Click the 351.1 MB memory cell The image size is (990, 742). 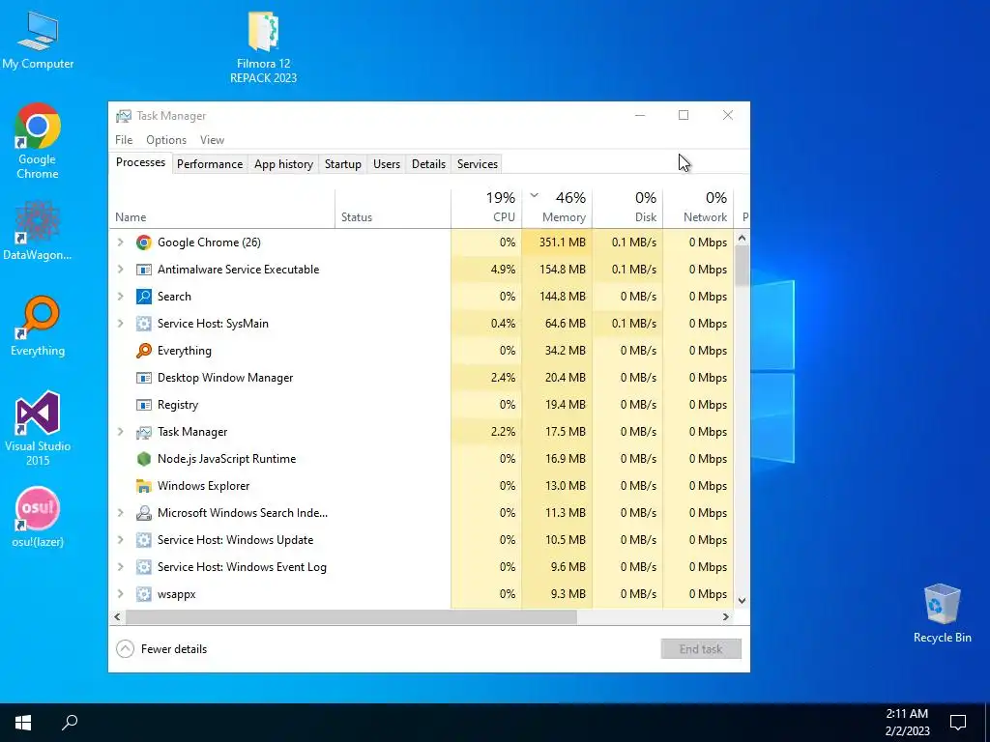(x=557, y=243)
